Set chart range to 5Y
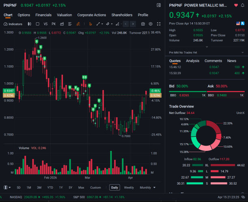This screenshot has height=202, width=248. (71, 187)
